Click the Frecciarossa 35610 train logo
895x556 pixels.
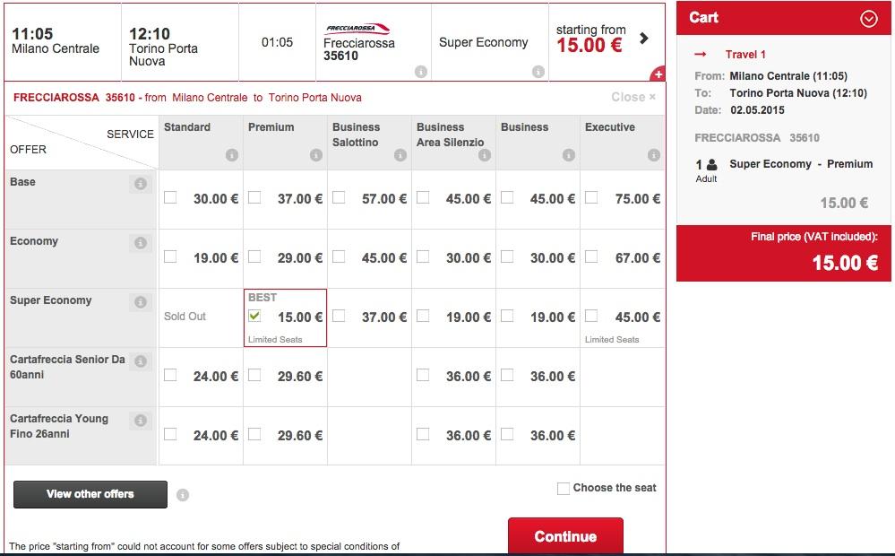(x=358, y=29)
